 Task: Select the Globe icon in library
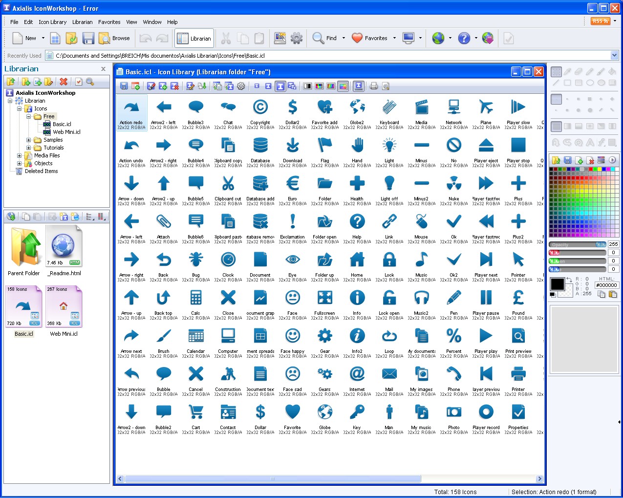325,418
